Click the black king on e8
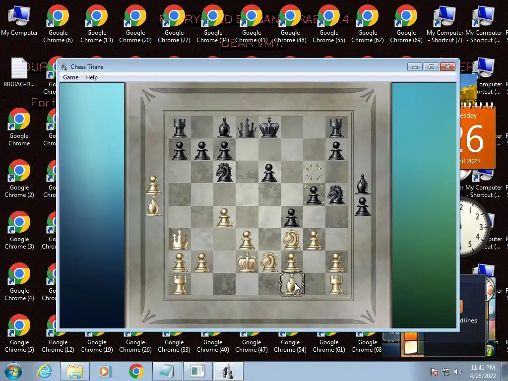Screen dimensions: 508x381 [x=269, y=127]
